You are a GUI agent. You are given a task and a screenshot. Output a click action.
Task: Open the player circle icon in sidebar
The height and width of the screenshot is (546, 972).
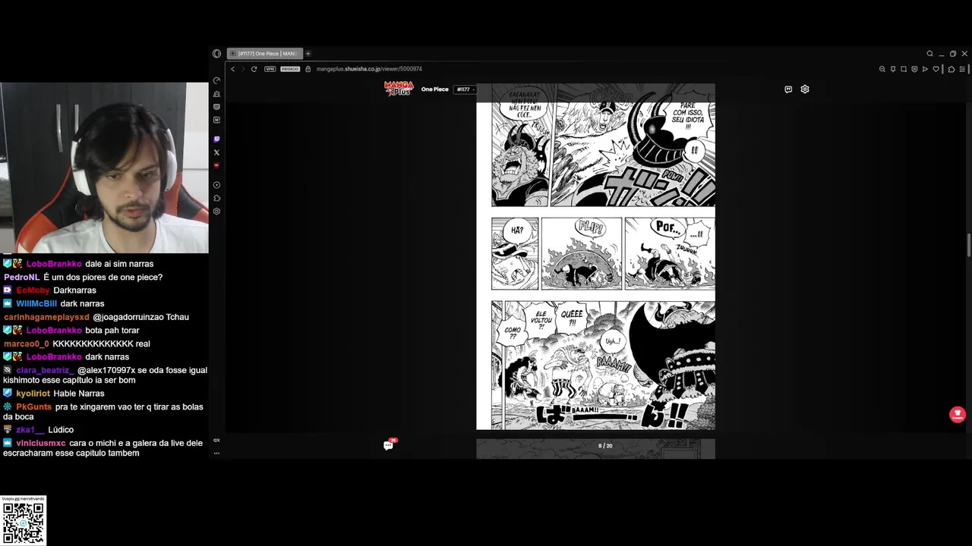click(216, 185)
